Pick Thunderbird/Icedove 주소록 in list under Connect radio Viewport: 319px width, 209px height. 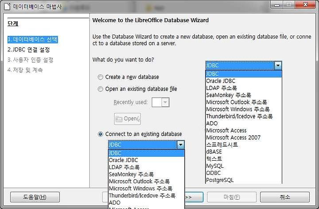point(146,196)
